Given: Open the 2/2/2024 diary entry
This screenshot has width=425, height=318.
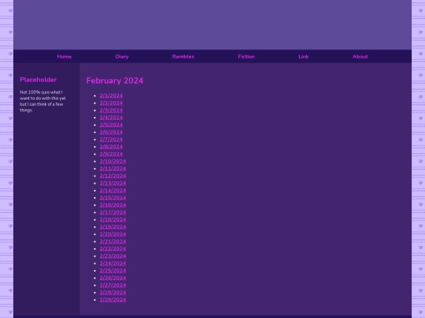Looking at the screenshot, I should click(111, 103).
